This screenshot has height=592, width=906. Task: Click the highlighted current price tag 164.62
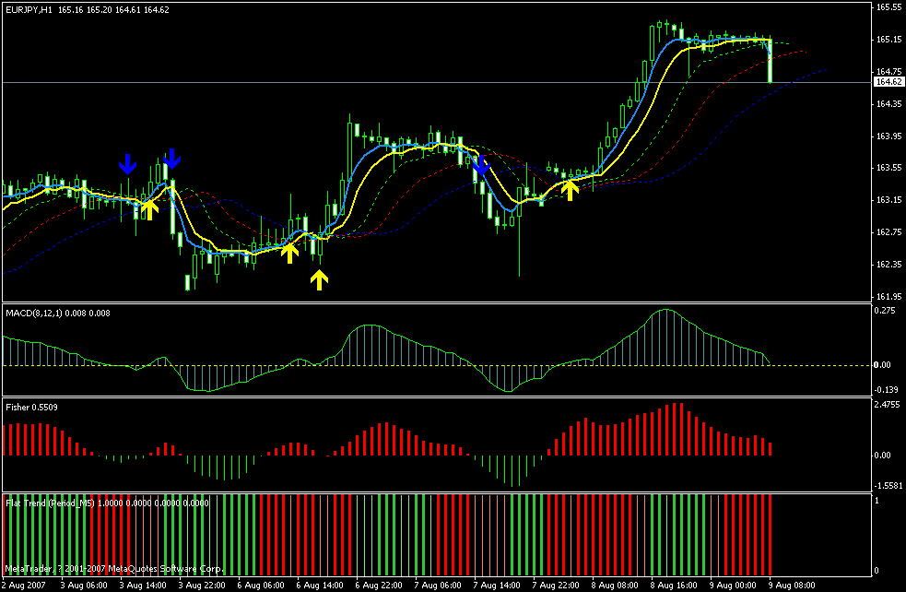(x=888, y=82)
